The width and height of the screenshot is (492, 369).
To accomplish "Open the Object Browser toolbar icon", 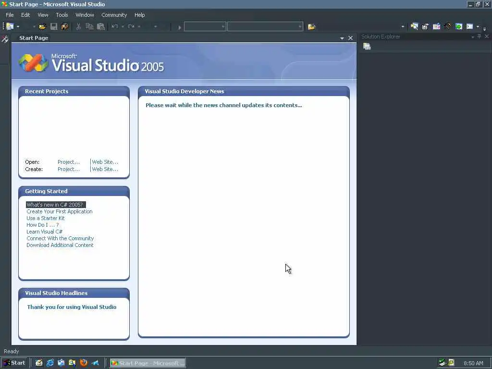I will 436,27.
